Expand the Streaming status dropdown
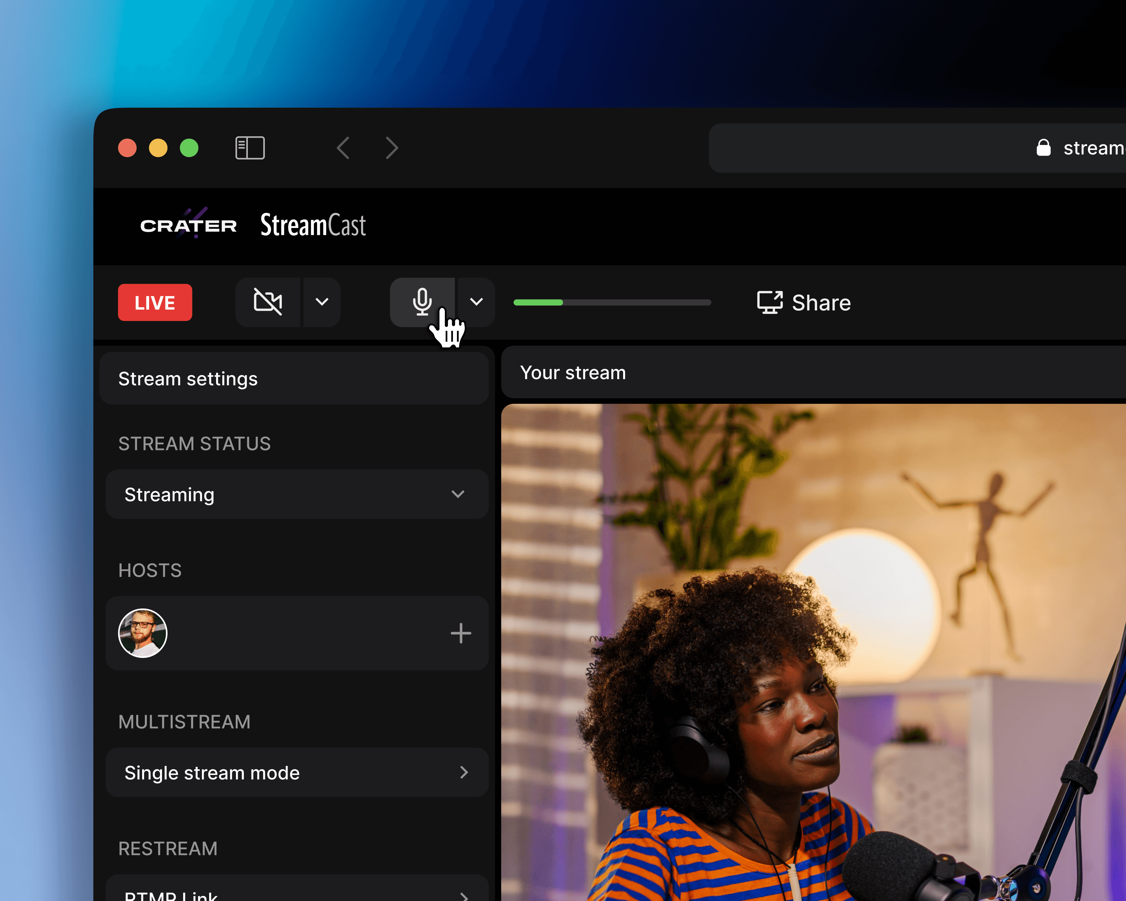This screenshot has height=901, width=1126. click(x=297, y=494)
